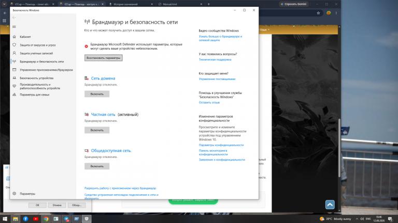Screen dimensions: 398x223
Task: Open notification center icon
Action: (x=390, y=219)
